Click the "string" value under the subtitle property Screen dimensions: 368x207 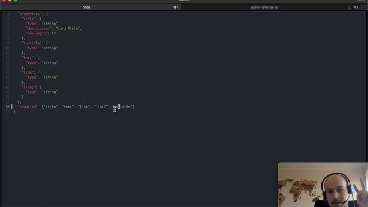coord(50,48)
